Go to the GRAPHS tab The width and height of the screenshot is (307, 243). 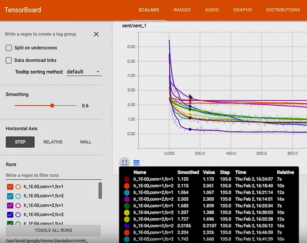pyautogui.click(x=242, y=10)
